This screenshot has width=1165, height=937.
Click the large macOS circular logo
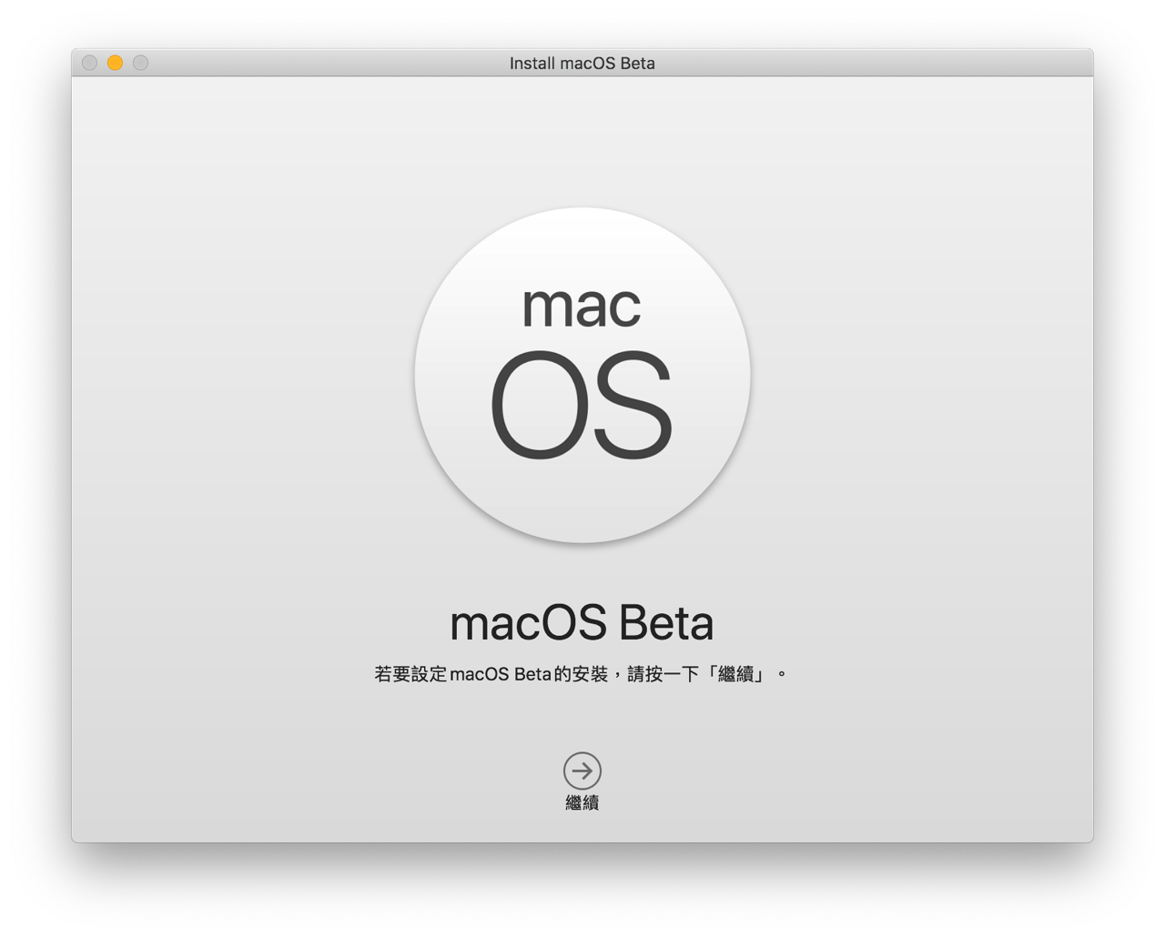[582, 375]
